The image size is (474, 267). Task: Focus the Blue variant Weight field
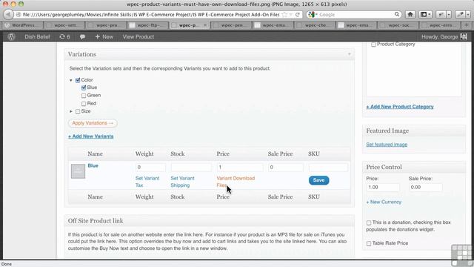150,167
